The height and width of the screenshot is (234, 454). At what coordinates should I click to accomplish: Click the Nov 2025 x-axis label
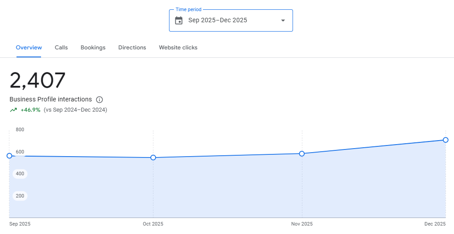[x=302, y=224]
